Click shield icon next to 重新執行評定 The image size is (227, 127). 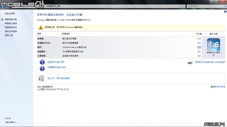[x=212, y=87]
